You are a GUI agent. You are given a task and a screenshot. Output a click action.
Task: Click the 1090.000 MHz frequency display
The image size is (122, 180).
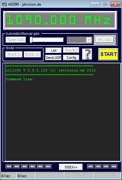point(60,20)
